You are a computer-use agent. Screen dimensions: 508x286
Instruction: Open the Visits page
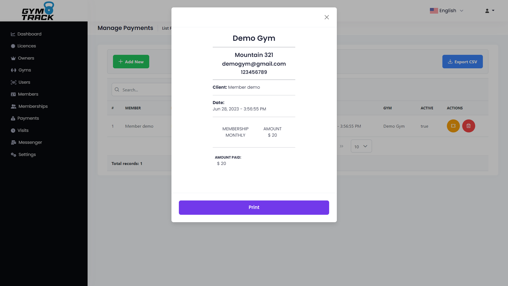(23, 130)
